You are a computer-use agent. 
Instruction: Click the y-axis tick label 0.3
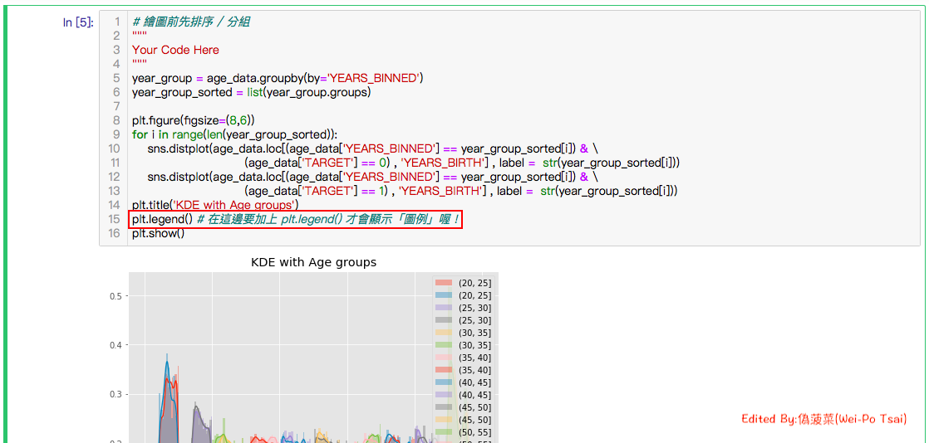coord(116,394)
